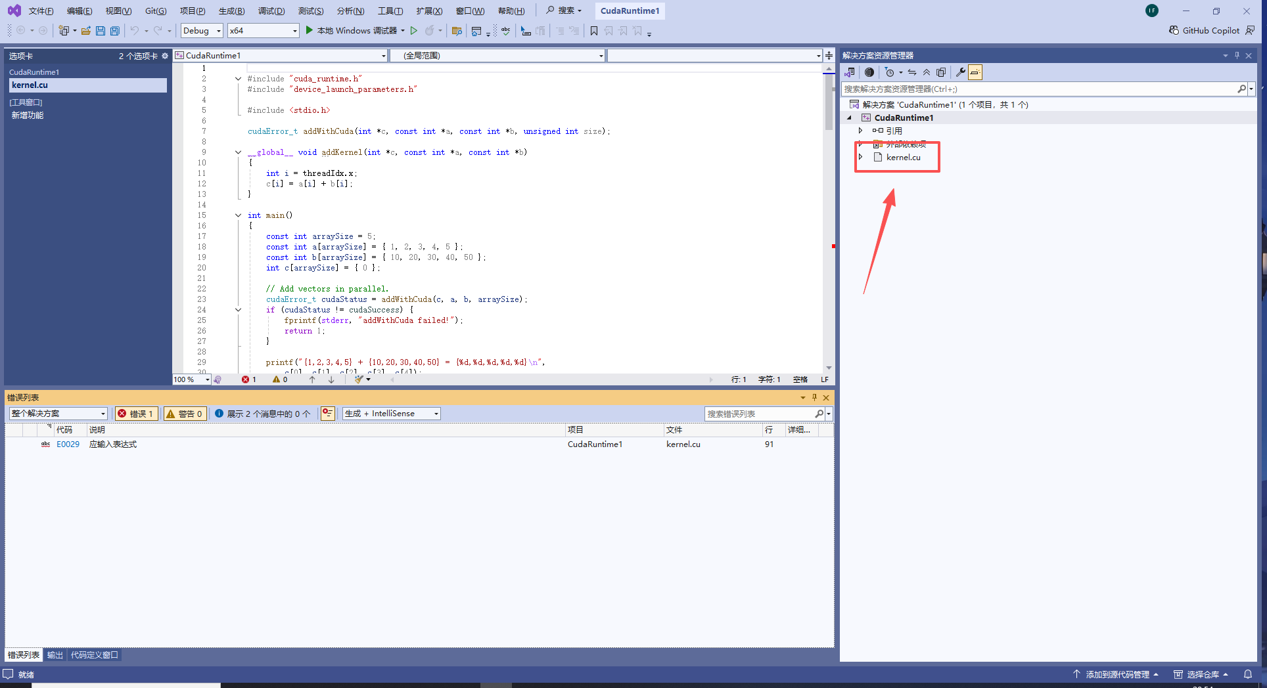Open the Git(G) menu
Image resolution: width=1267 pixels, height=688 pixels.
155,11
